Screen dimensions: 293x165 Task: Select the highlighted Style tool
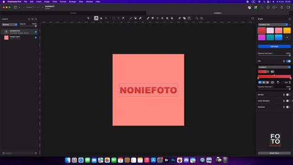click(x=96, y=18)
